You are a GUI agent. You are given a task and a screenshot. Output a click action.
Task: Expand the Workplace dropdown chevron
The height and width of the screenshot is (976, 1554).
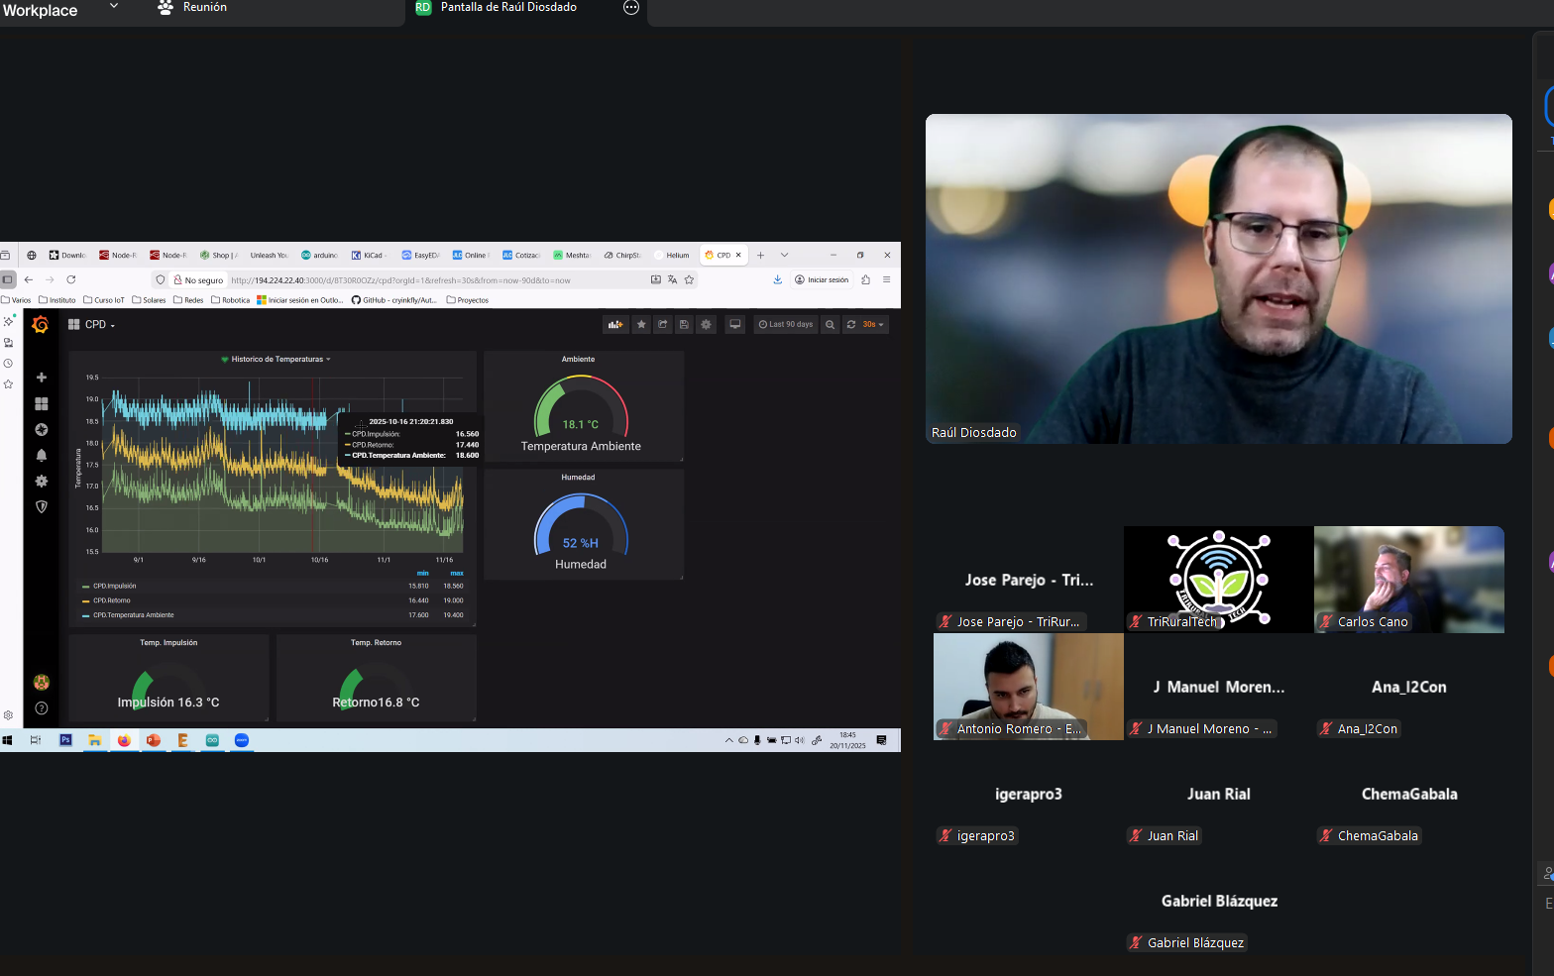(x=113, y=7)
